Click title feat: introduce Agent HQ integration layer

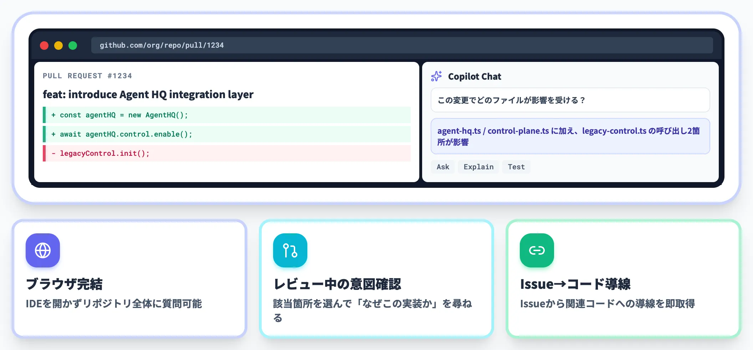[148, 94]
